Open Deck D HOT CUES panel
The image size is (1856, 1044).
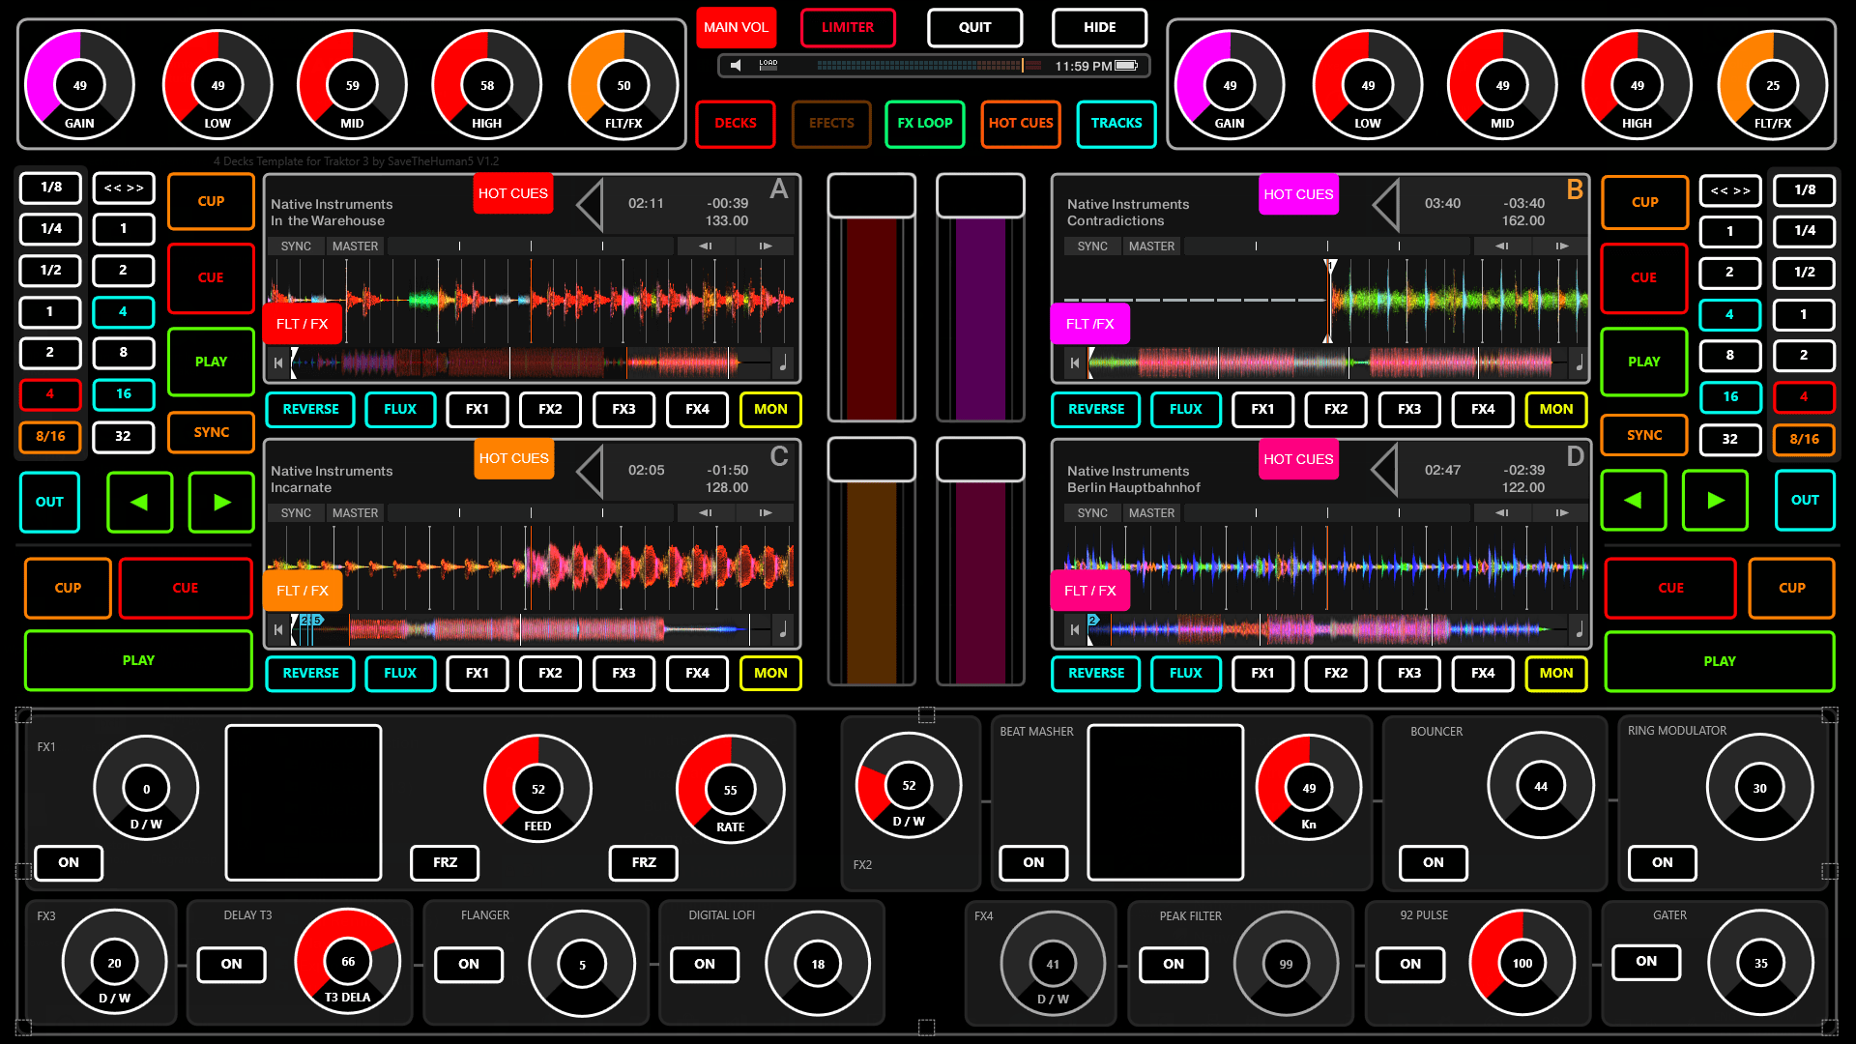point(1298,459)
